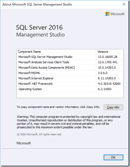130x167 pixels.
Task: Click the Microsoft logo icon
Action: click(x=108, y=14)
